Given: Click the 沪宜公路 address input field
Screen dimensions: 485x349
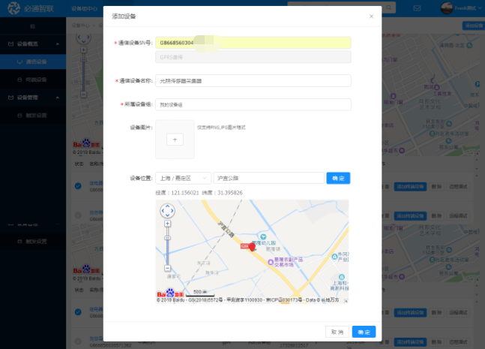Looking at the screenshot, I should pos(268,179).
